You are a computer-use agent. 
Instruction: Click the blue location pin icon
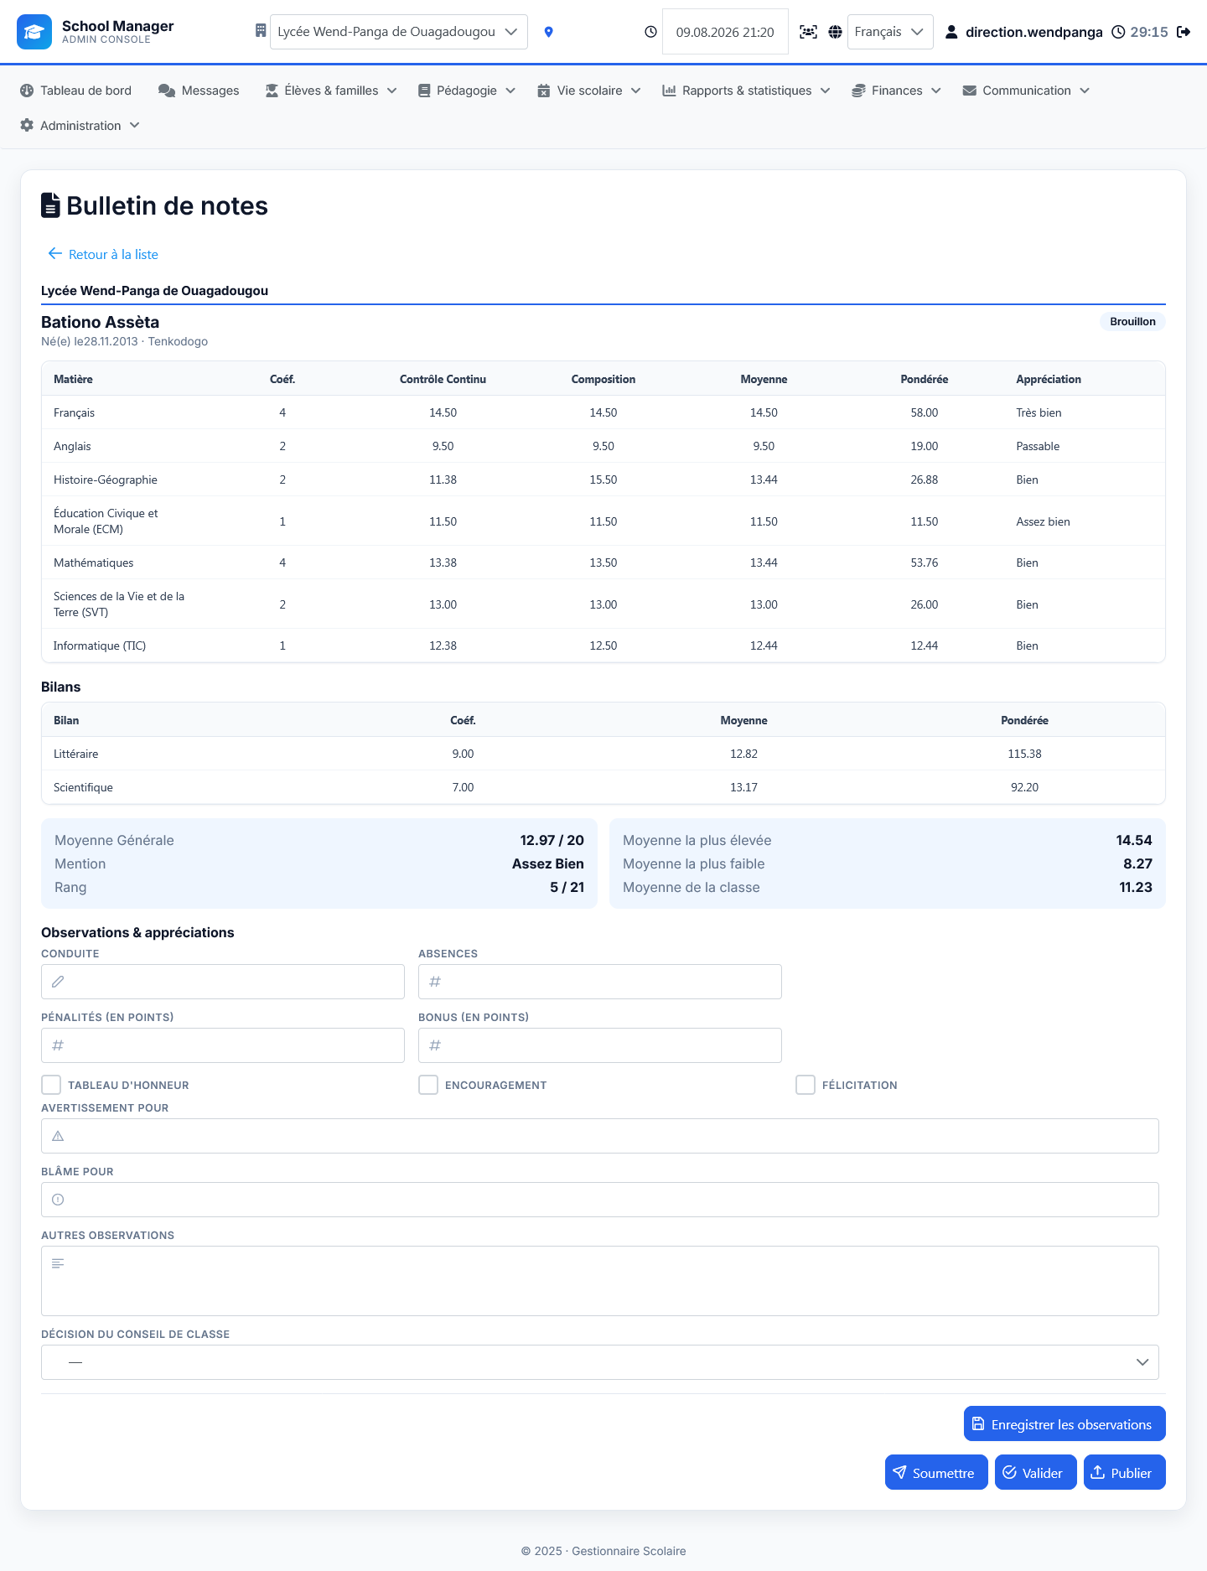pyautogui.click(x=548, y=32)
